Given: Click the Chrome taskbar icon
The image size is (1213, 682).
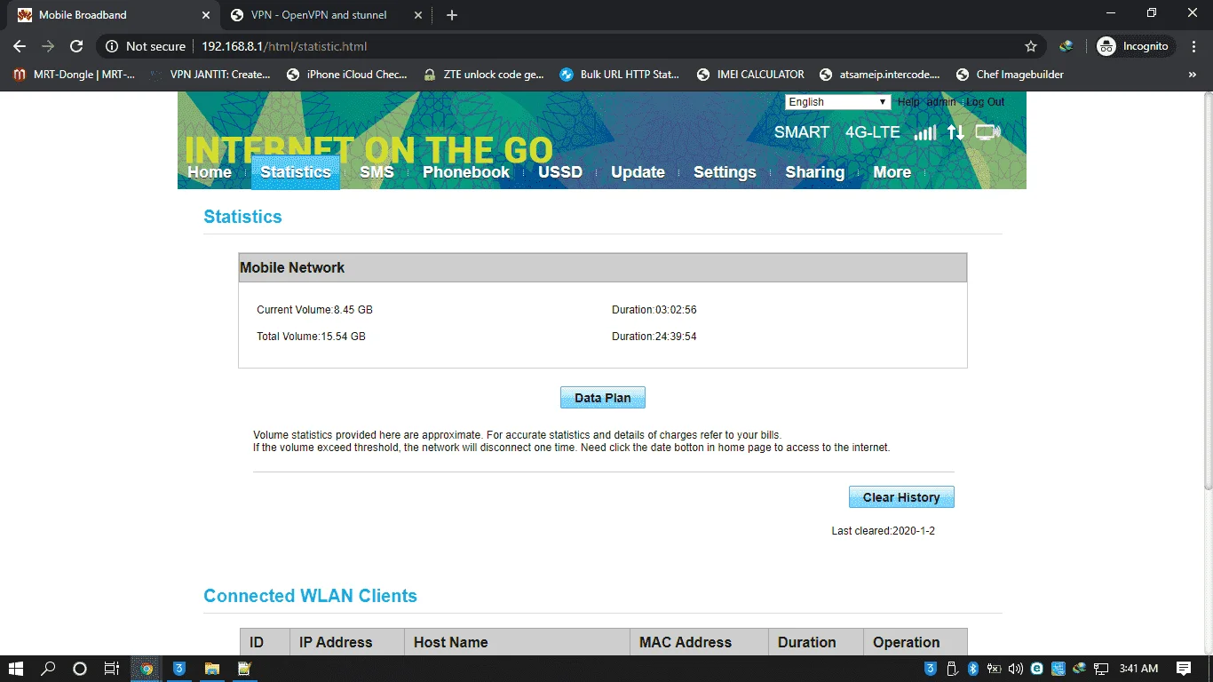Looking at the screenshot, I should tap(147, 669).
